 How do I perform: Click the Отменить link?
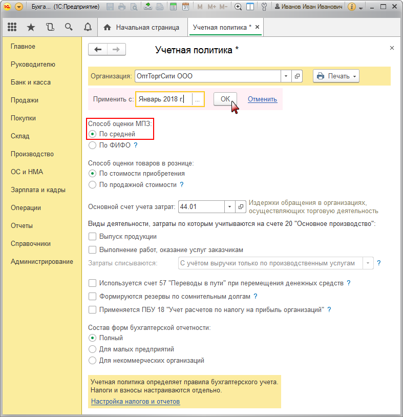262,99
